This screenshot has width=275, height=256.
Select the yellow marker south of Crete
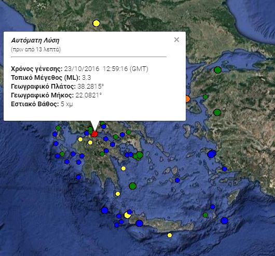170,235
